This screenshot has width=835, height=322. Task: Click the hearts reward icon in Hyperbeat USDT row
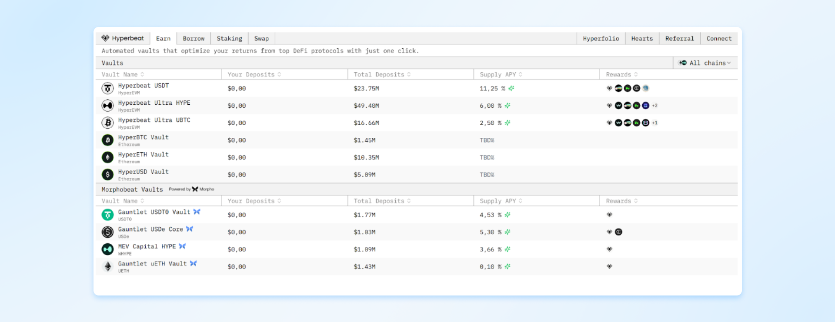tap(609, 88)
